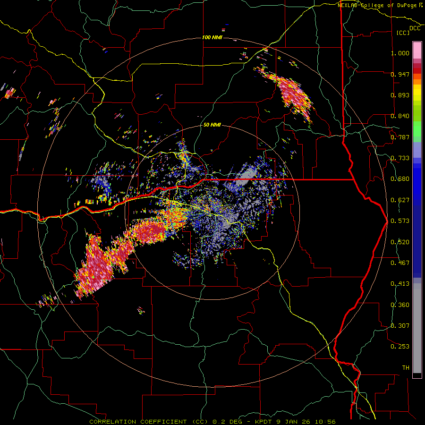The image size is (425, 425).
Task: Click the 0.787 legend value
Action: pos(400,137)
